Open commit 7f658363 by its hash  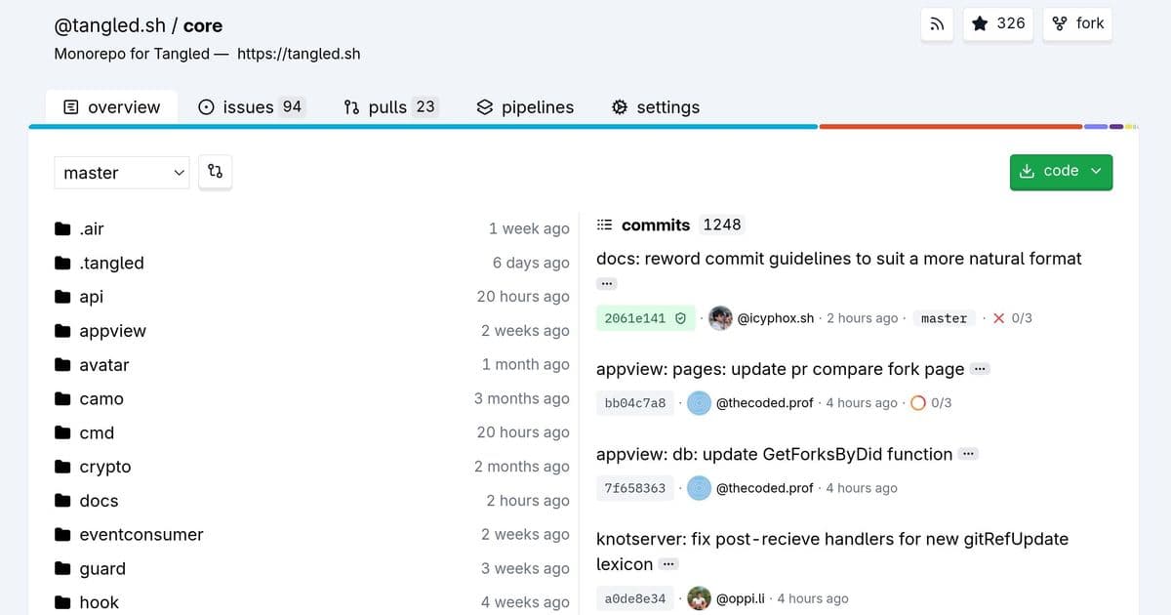pyautogui.click(x=634, y=487)
